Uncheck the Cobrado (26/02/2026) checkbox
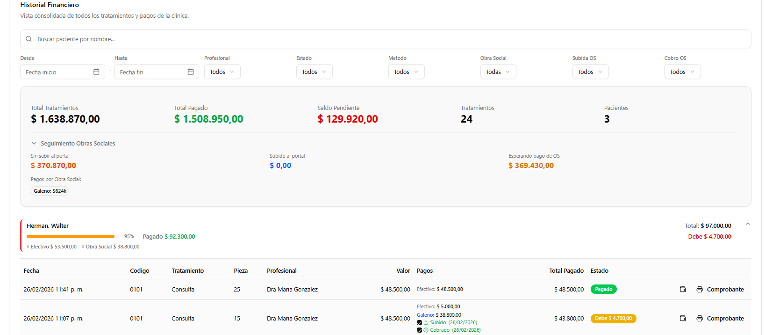Screen dimensions: 765x335 (419, 330)
